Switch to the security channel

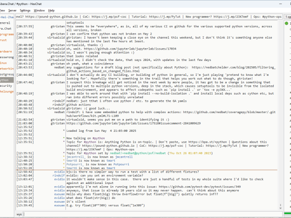click(6, 85)
